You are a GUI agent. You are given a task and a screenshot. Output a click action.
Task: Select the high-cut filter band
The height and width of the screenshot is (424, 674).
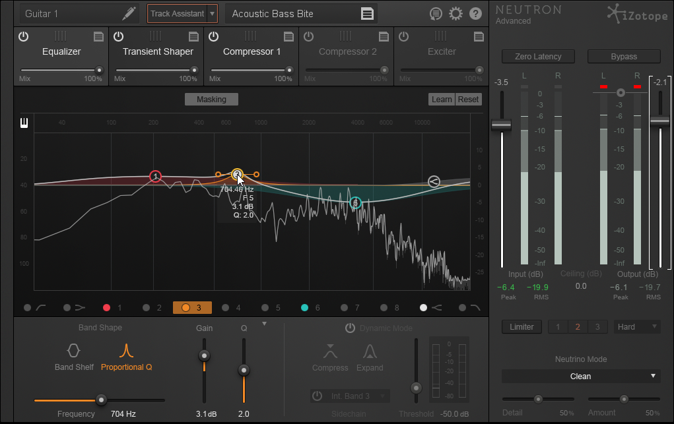tap(469, 307)
